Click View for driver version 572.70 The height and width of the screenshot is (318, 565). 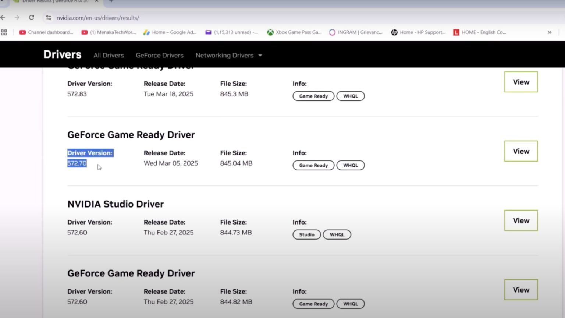tap(520, 151)
